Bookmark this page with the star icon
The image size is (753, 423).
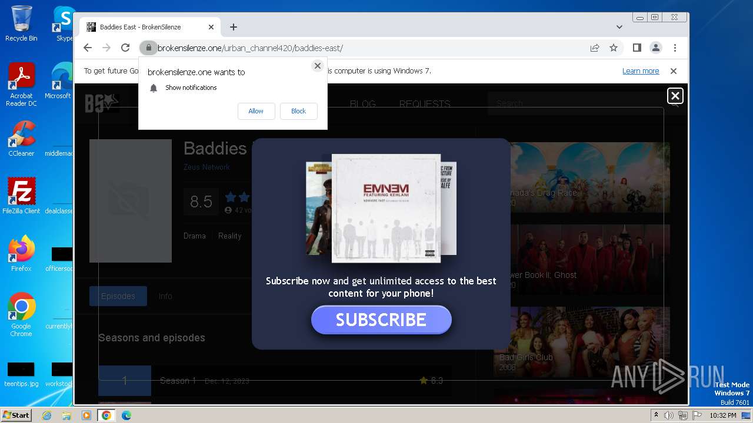point(614,48)
